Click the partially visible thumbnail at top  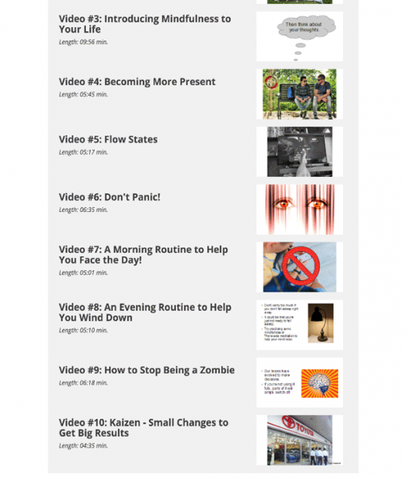pos(299,2)
